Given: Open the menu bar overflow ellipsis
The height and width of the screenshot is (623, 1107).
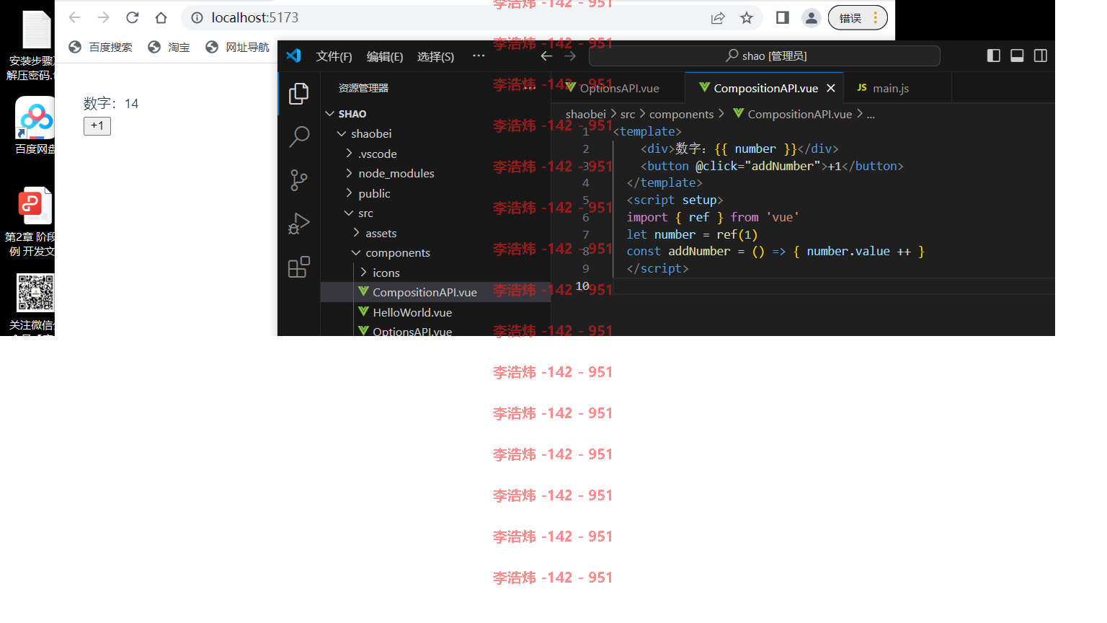Looking at the screenshot, I should point(479,56).
